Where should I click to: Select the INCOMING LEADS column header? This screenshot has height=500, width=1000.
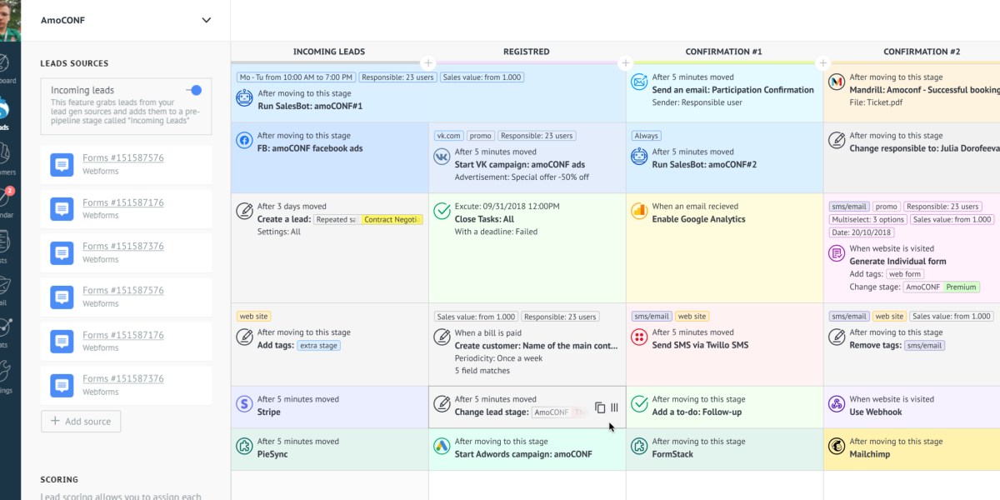pyautogui.click(x=329, y=52)
